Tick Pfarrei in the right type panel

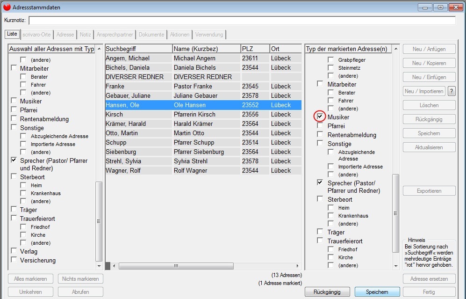click(x=320, y=125)
